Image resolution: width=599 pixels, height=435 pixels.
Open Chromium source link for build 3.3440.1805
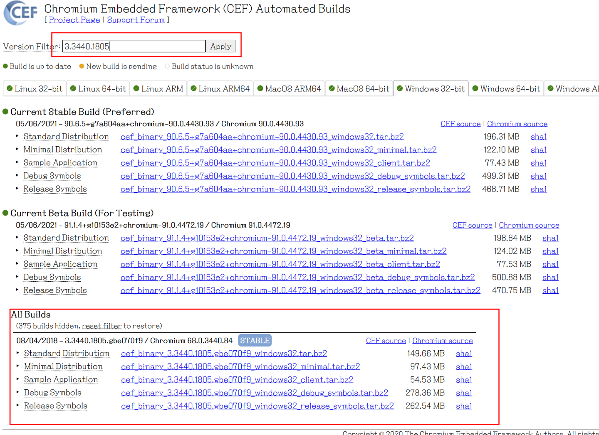coord(443,341)
